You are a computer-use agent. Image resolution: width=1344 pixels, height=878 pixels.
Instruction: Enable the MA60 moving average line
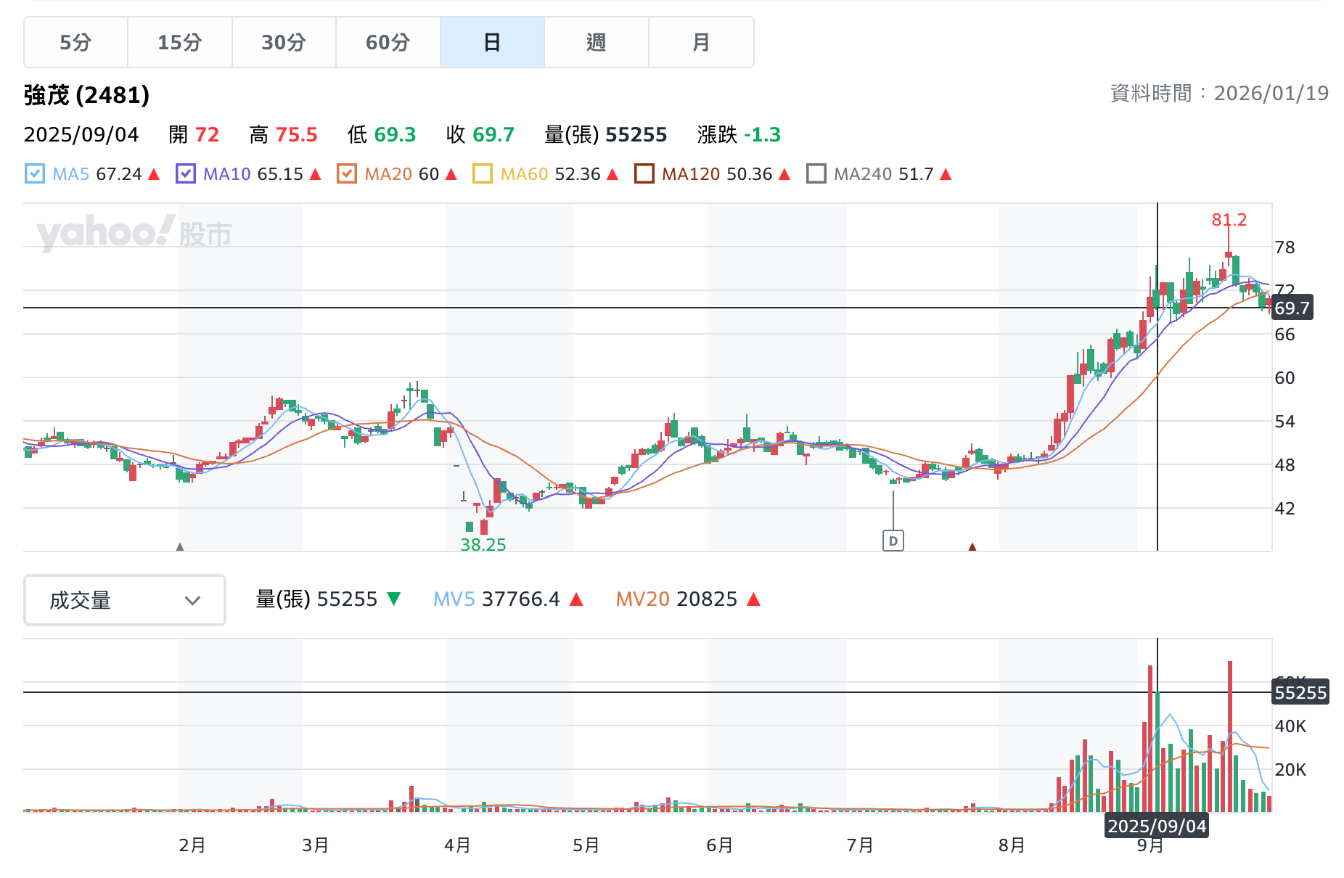pyautogui.click(x=482, y=174)
